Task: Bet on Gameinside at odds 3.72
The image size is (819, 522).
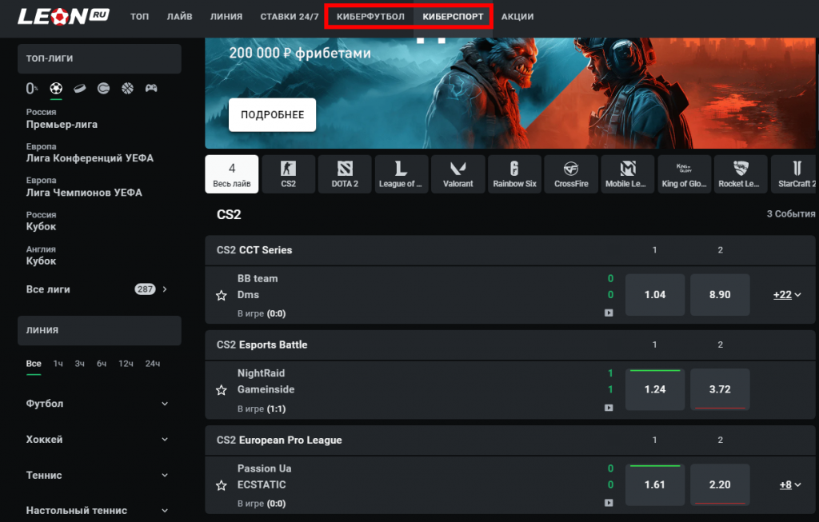Action: (720, 389)
